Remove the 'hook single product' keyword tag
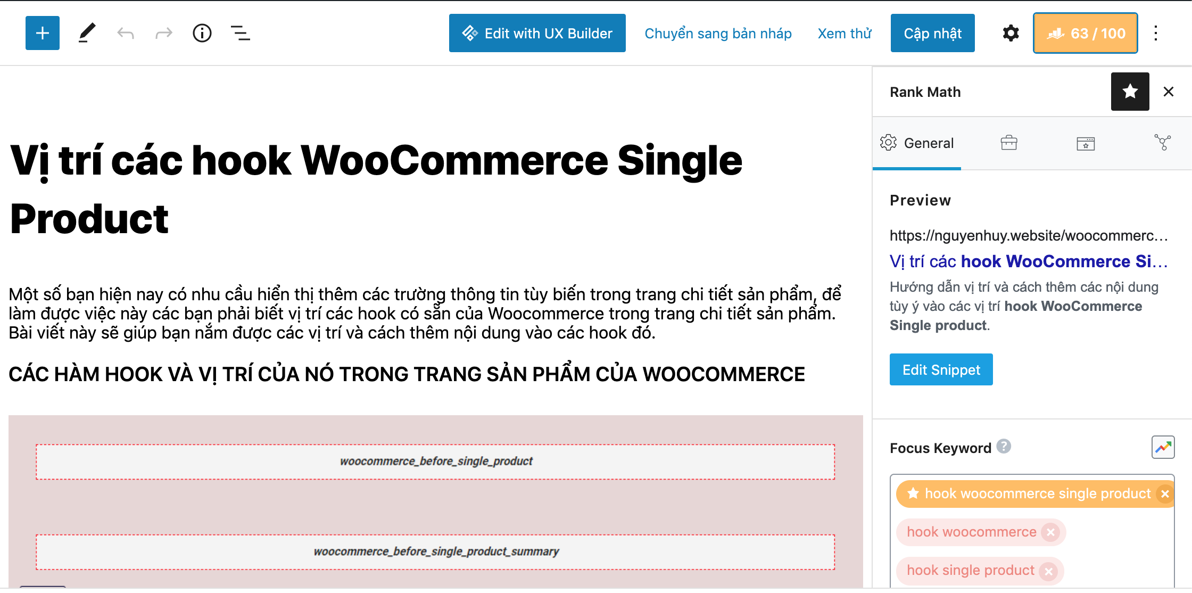 tap(1048, 571)
